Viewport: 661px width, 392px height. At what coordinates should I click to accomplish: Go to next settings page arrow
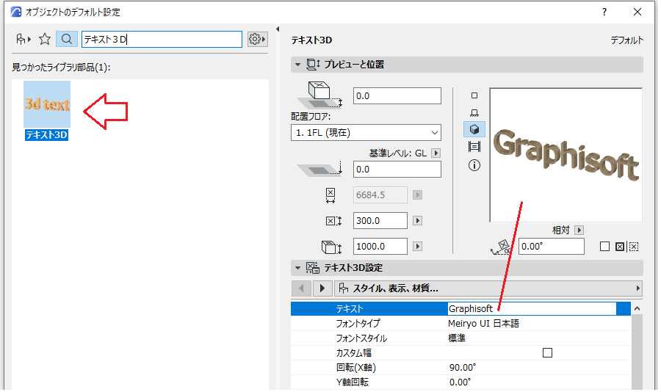(322, 288)
